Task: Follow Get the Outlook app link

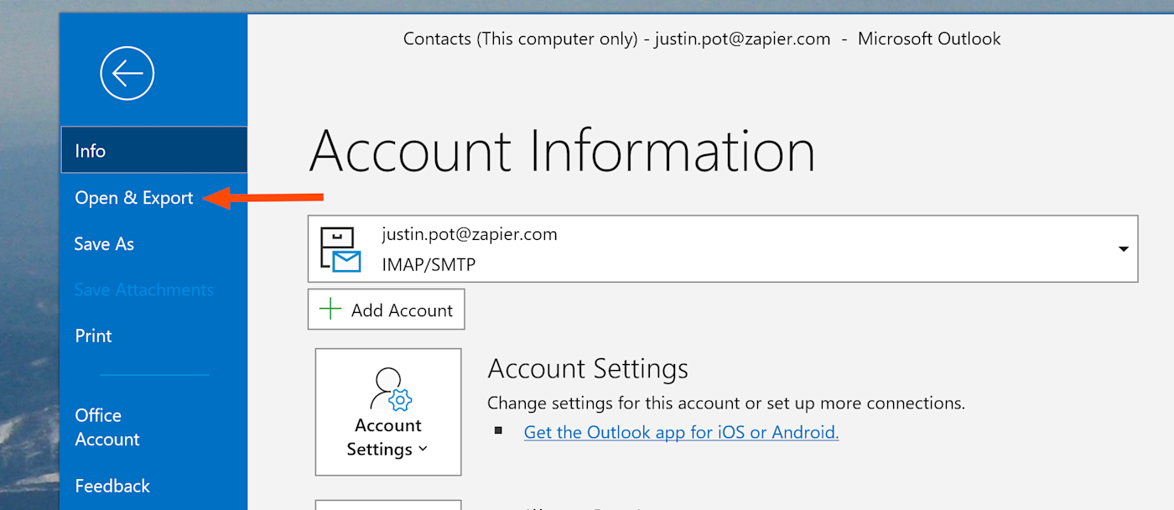Action: coord(681,432)
